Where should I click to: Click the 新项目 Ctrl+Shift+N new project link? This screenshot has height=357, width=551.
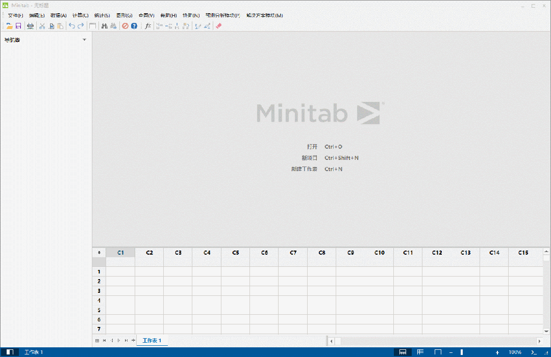click(330, 158)
